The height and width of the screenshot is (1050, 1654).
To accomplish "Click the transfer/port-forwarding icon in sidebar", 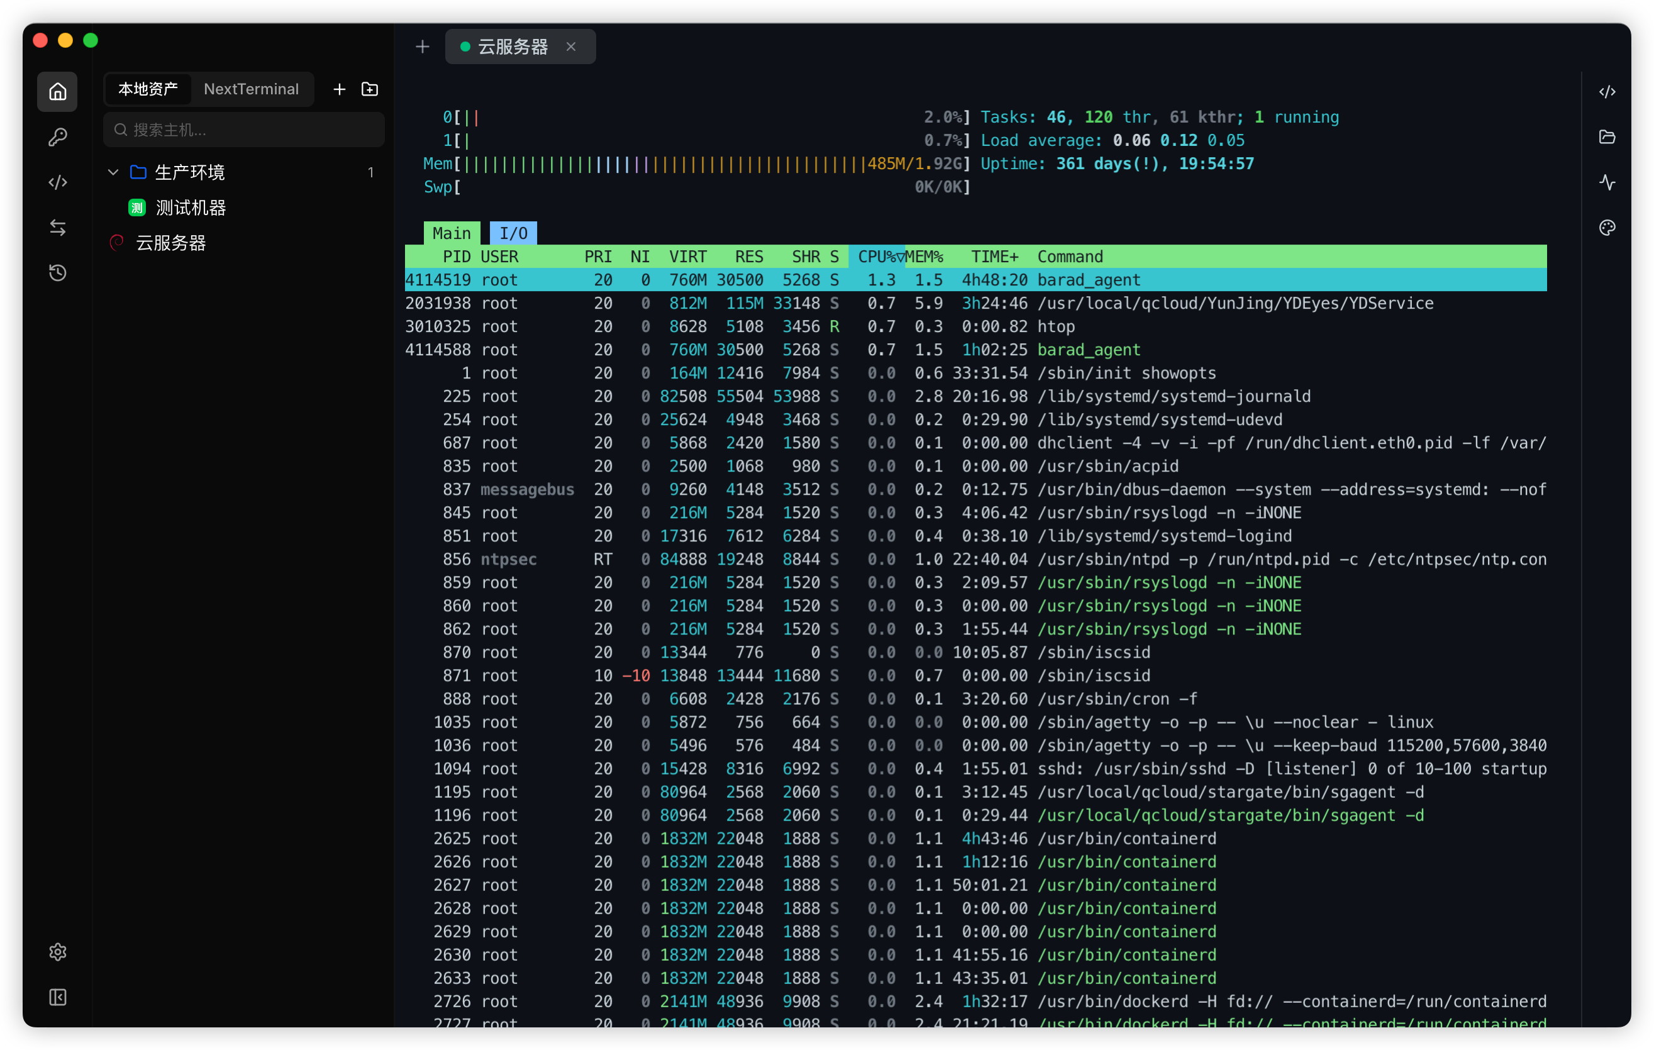I will click(57, 228).
